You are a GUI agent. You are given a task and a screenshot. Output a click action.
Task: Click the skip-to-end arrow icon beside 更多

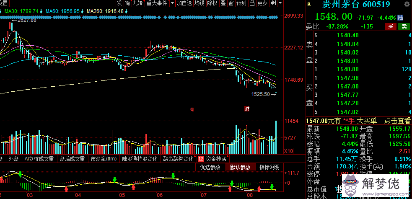tap(273, 3)
